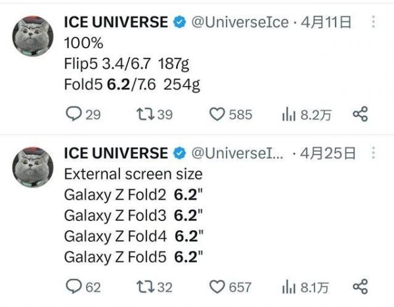The height and width of the screenshot is (307, 394).
Task: Open ICE UNIVERSE profile from second tweet
Action: click(x=116, y=153)
